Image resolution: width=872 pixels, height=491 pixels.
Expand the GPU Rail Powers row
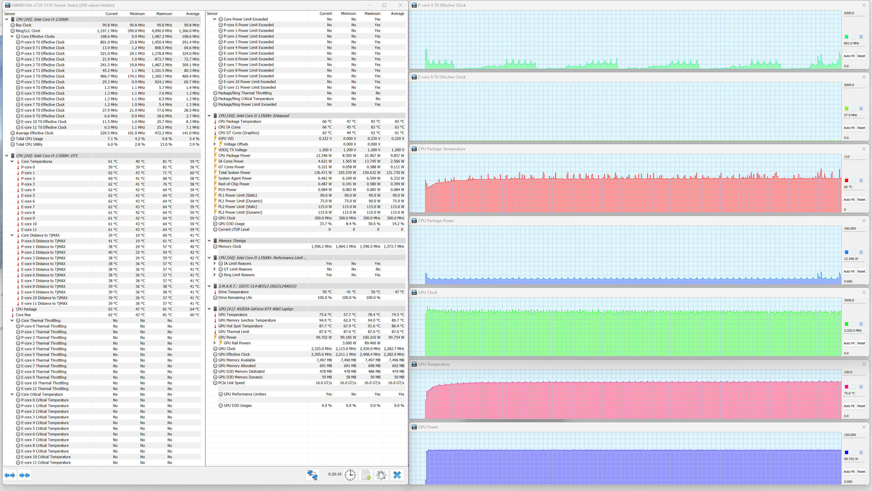click(x=214, y=343)
